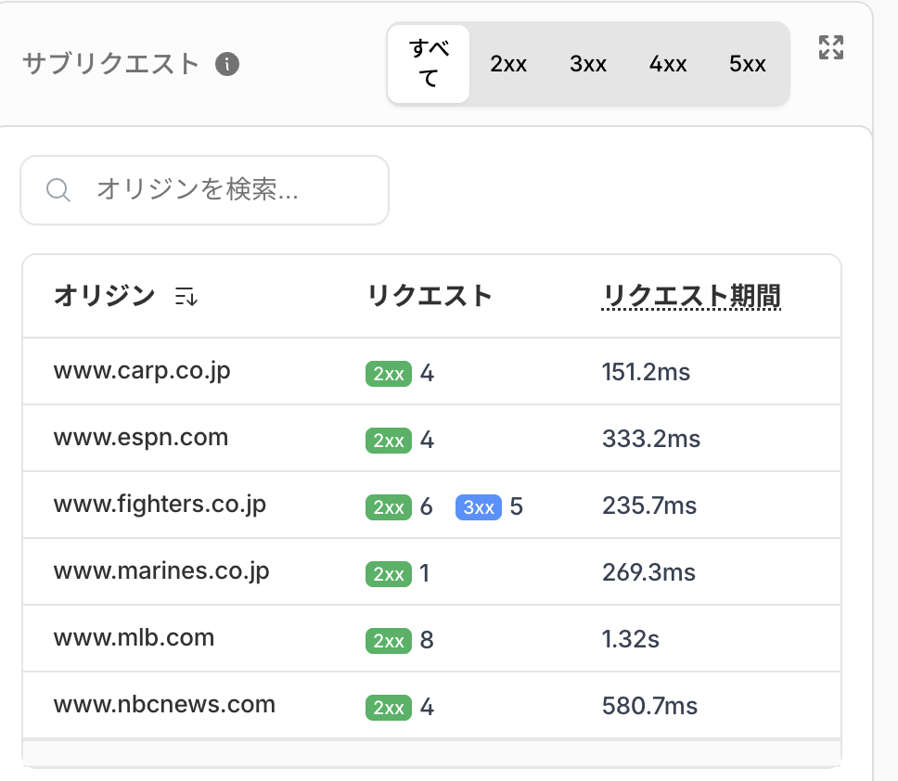
Task: Enable the 5xx error filter
Action: coord(748,64)
